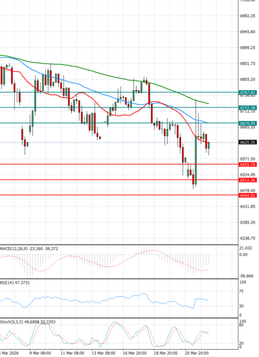Viewport: 259px width, 357px height.
Task: Click the 6464.92 lowest support label
Action: [x=248, y=195]
